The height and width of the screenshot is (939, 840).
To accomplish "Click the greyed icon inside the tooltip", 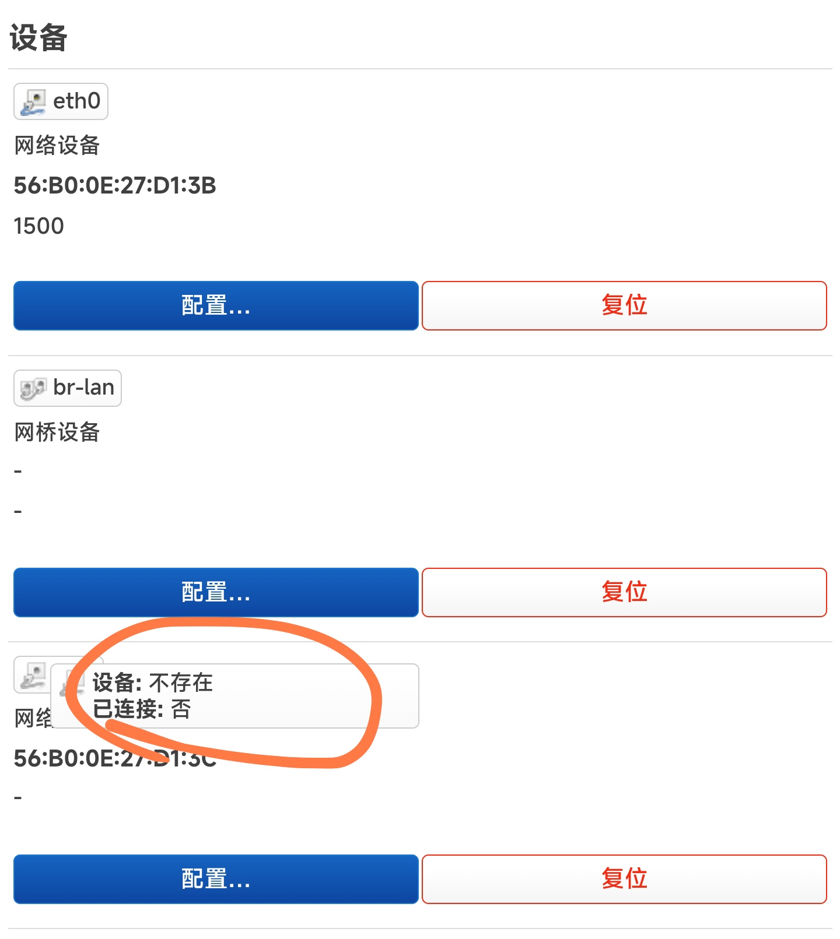I will tap(72, 683).
